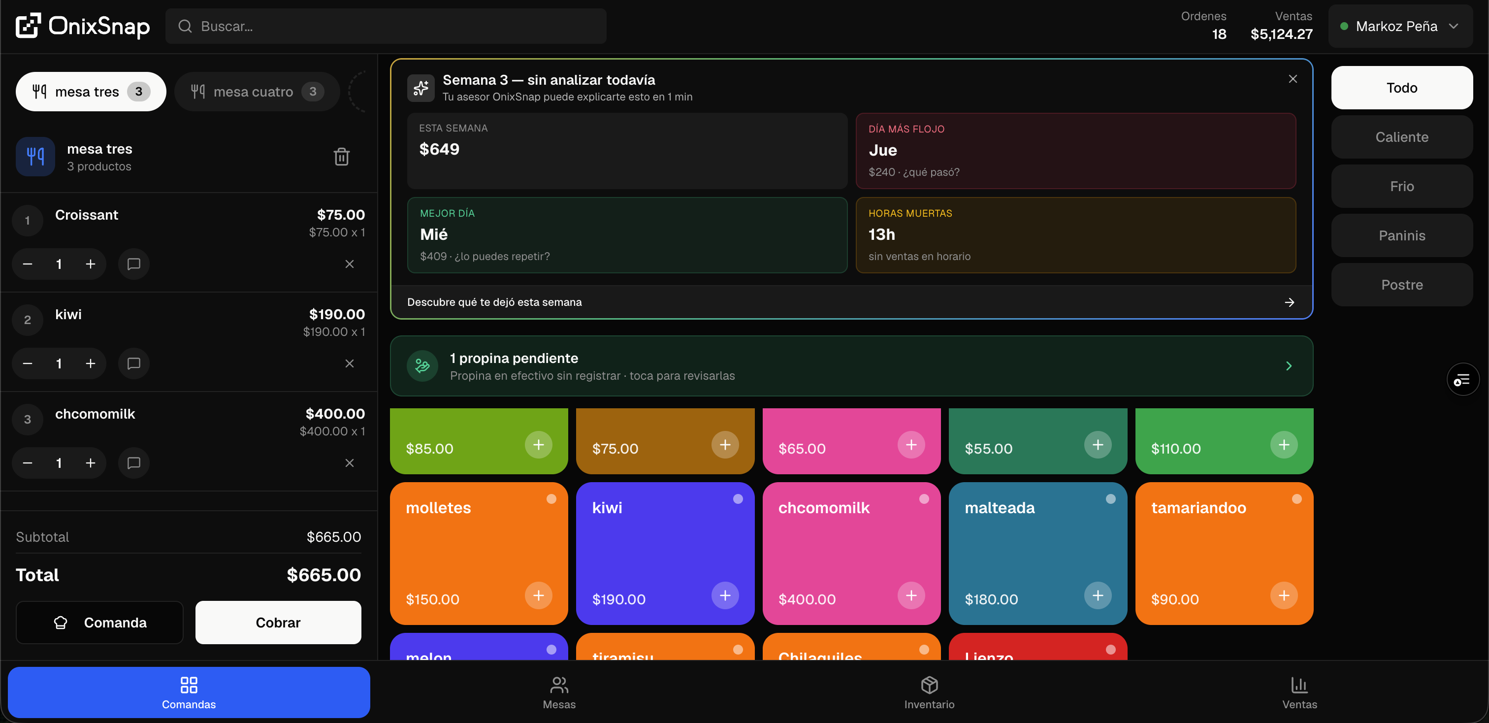Add the $65.00 product to the order
This screenshot has height=723, width=1489.
tap(911, 445)
